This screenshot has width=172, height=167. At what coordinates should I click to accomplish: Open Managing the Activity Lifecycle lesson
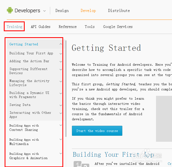29,83
